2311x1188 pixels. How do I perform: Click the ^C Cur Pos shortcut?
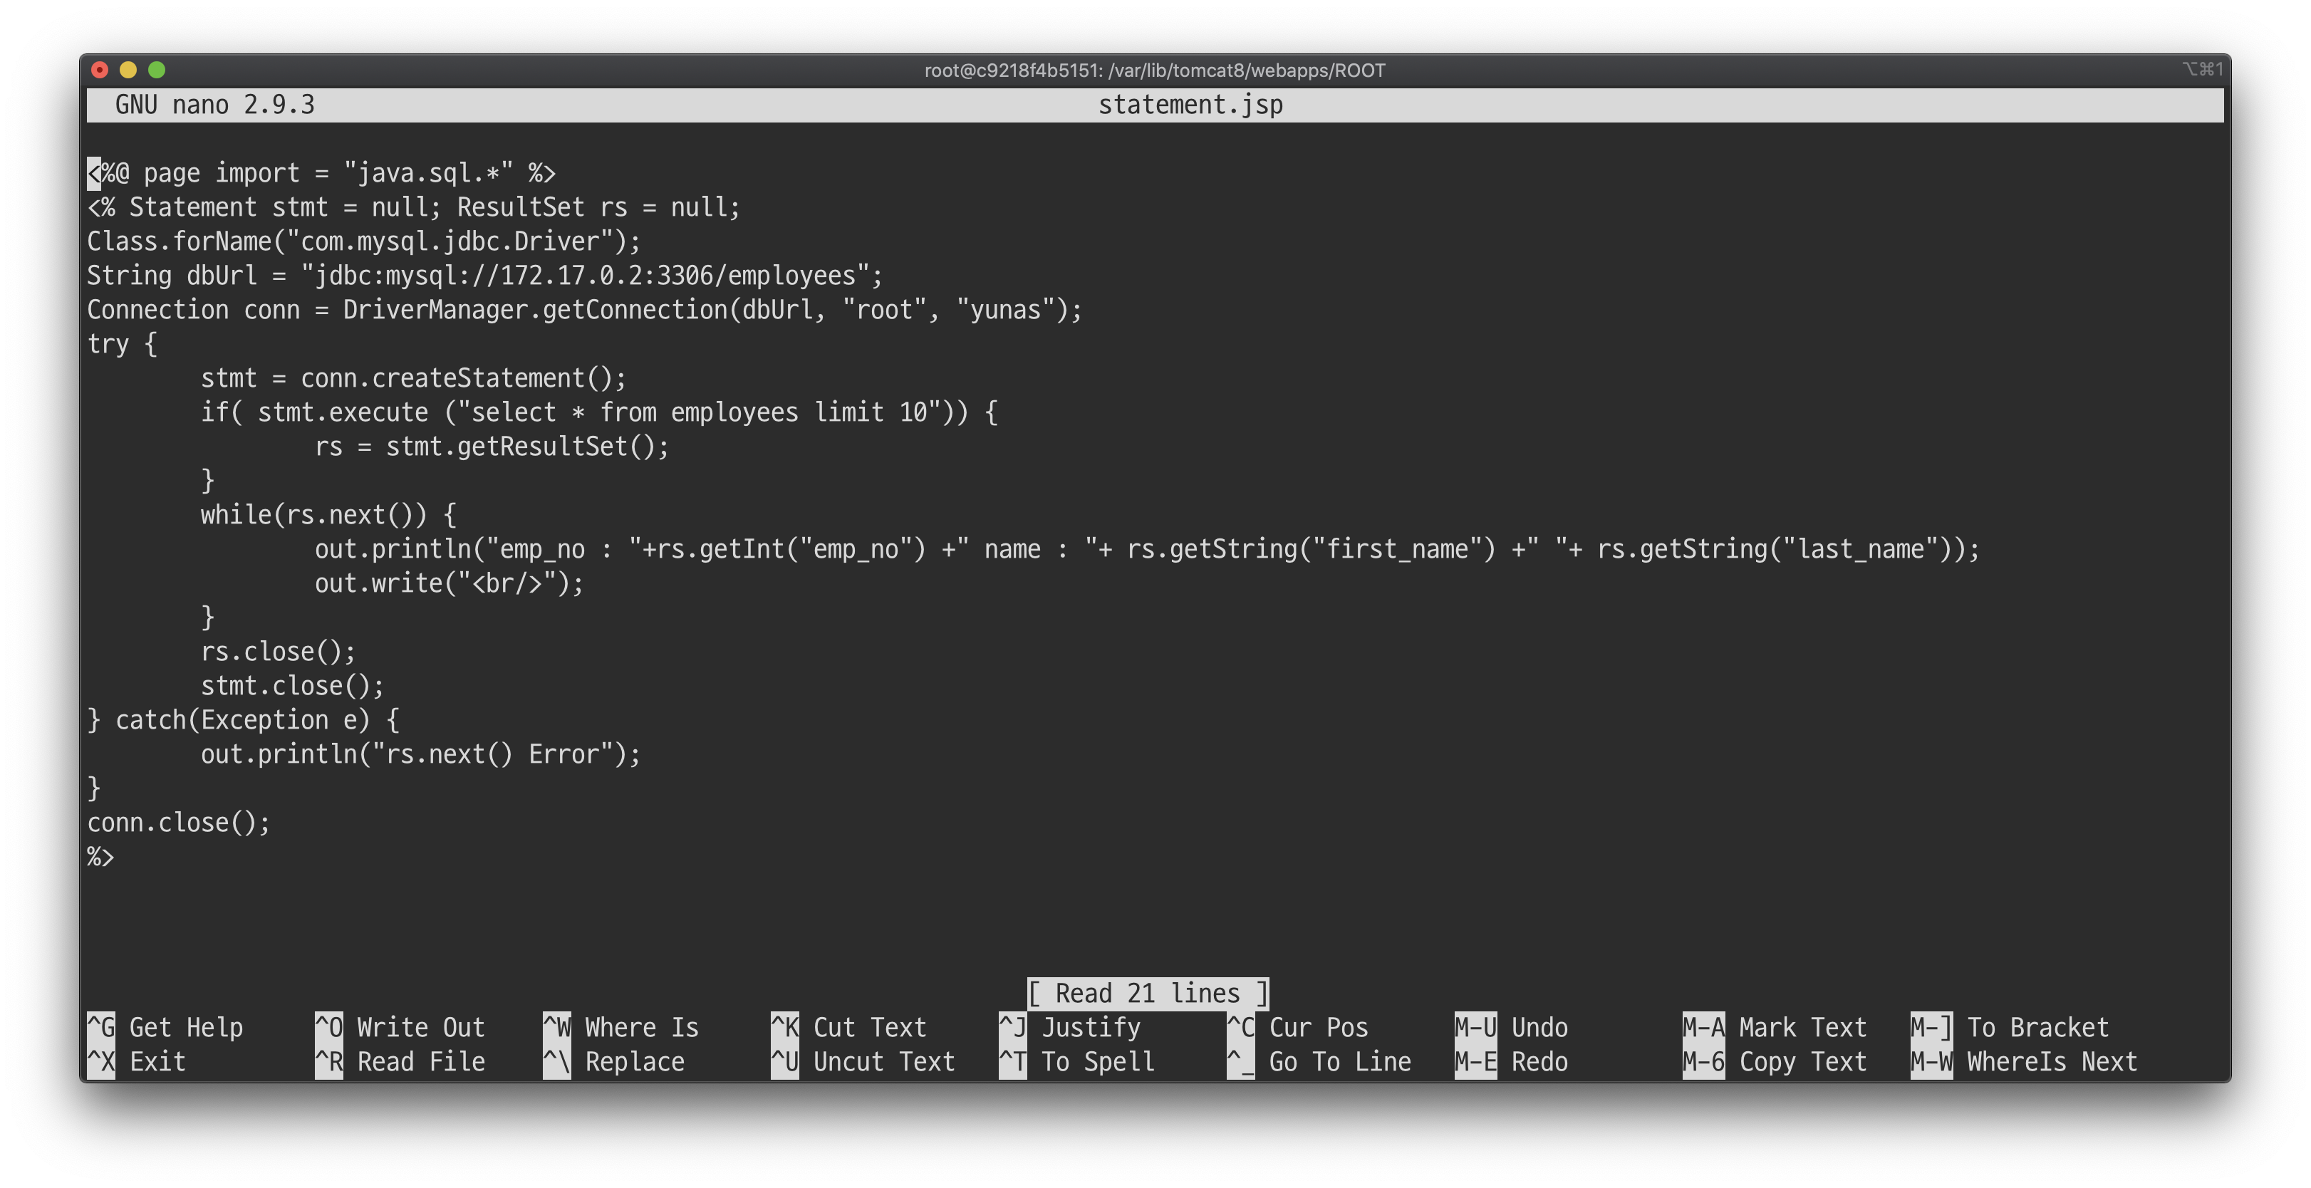coord(1297,1026)
